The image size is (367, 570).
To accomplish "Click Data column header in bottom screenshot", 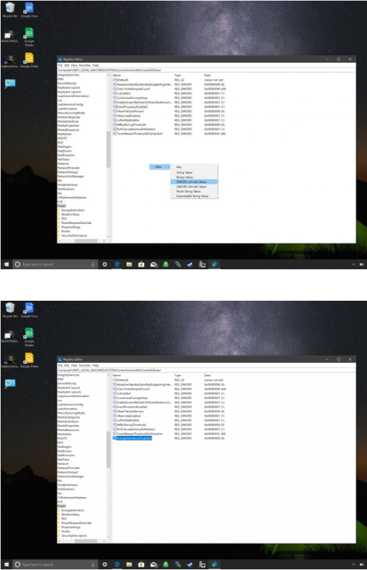I will click(207, 375).
